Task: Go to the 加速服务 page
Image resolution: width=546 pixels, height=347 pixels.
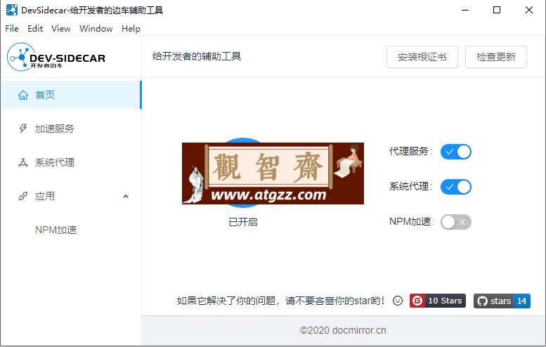Action: tap(72, 129)
